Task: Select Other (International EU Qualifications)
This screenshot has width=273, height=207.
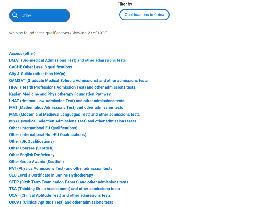Action: coord(43,128)
